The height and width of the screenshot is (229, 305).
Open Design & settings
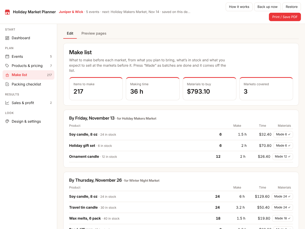[28, 121]
